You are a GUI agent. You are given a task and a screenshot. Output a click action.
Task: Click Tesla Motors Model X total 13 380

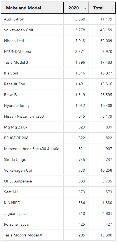[106, 235]
